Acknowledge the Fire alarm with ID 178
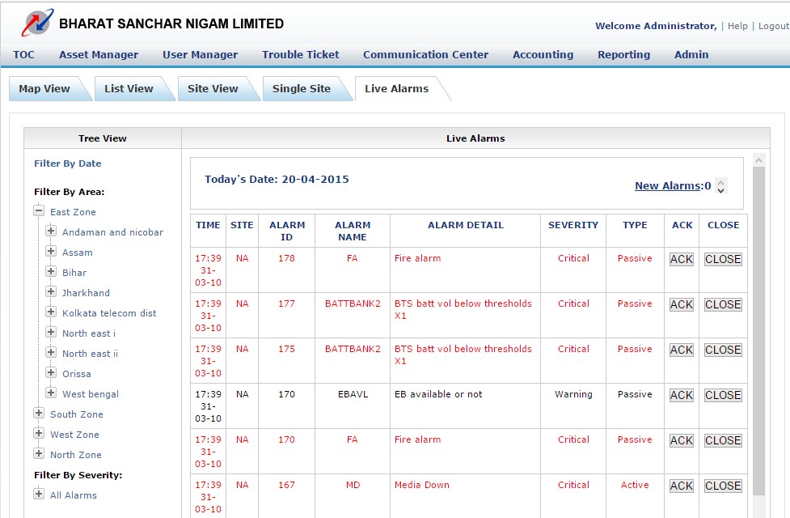Image resolution: width=790 pixels, height=518 pixels. click(x=681, y=259)
